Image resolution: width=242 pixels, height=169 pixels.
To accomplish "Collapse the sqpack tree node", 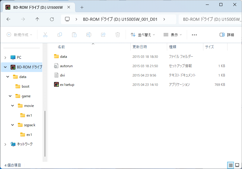I will [12, 125].
